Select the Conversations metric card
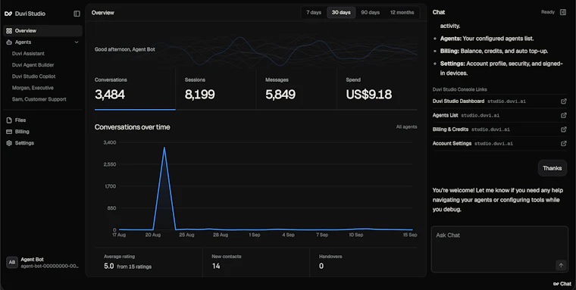This screenshot has width=576, height=290. 135,89
